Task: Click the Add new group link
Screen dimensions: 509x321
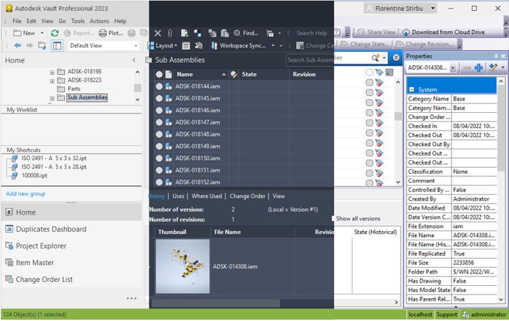Action: tap(26, 194)
